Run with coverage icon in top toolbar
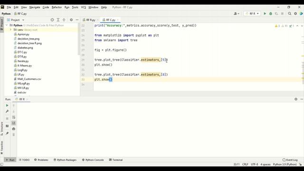This screenshot has height=171, width=304. pos(276,14)
